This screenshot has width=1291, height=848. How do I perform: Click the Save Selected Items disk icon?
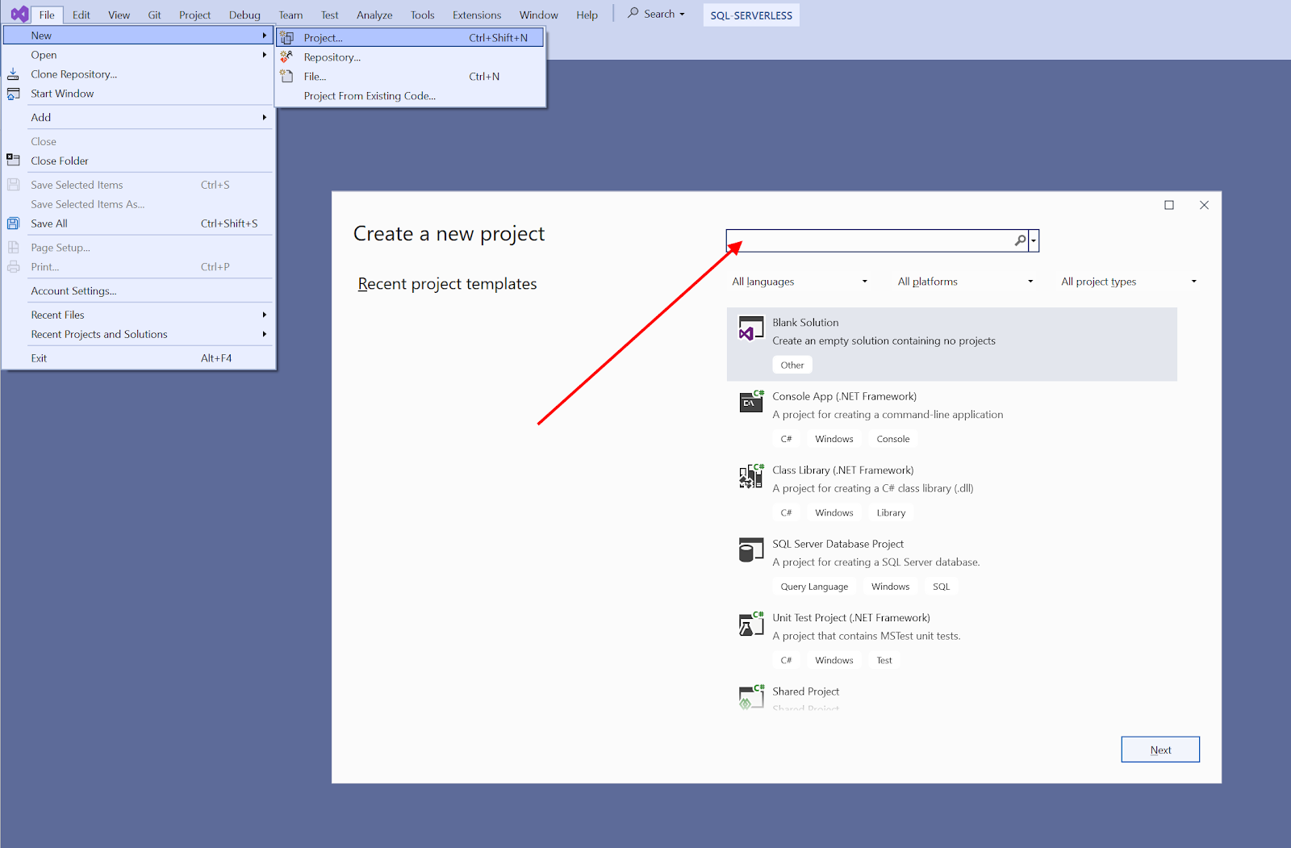(13, 185)
